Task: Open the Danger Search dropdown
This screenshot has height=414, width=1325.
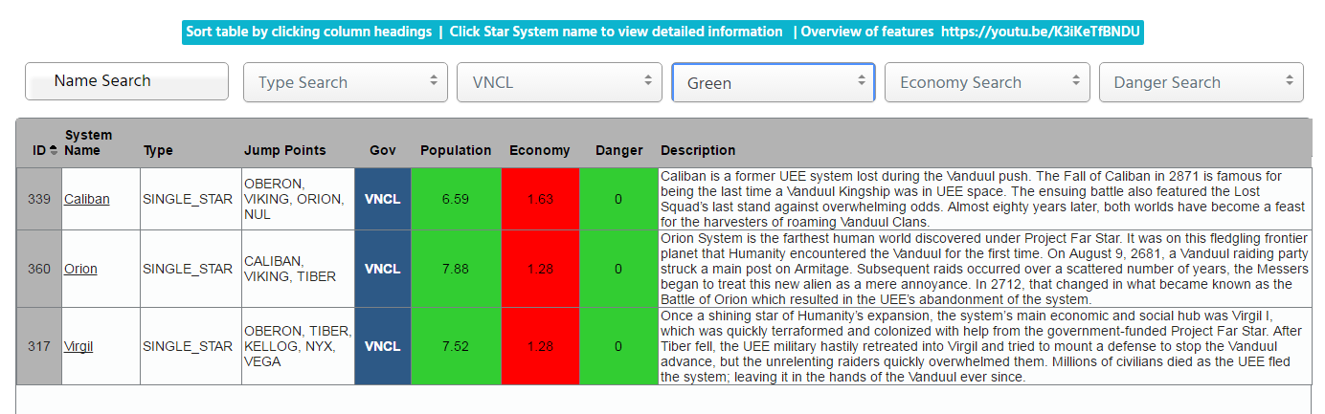Action: (x=1201, y=82)
